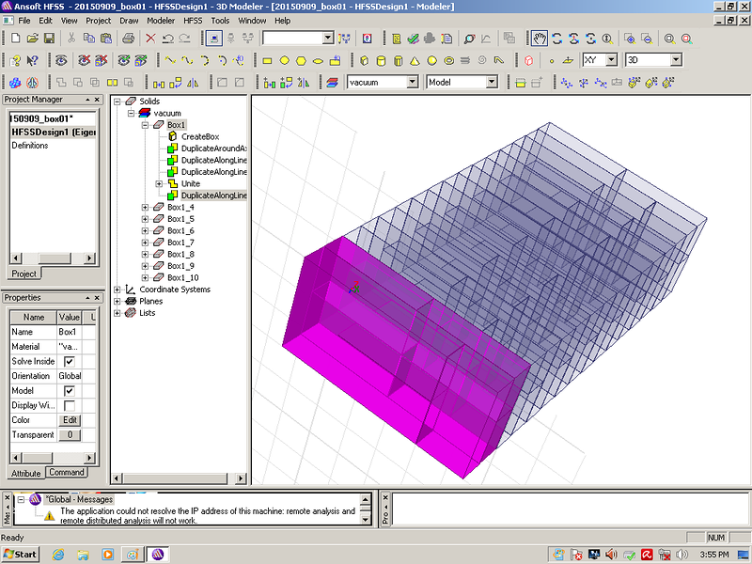Select the Pan hand tool
Viewport: 752px width, 564px height.
point(539,39)
